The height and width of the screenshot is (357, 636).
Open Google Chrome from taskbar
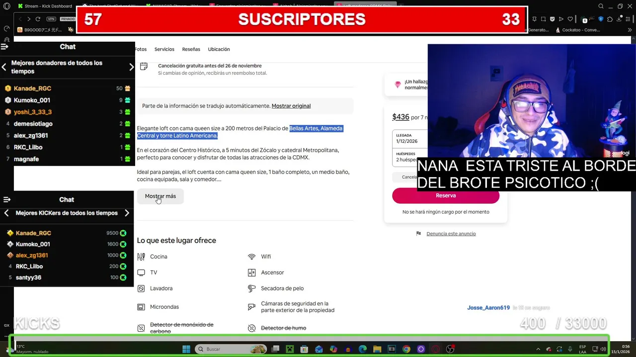[x=406, y=349]
